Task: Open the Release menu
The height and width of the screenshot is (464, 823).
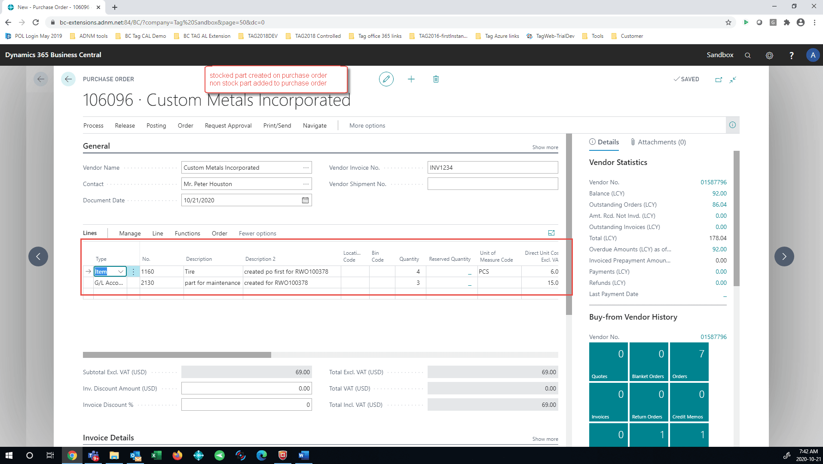Action: click(x=125, y=125)
